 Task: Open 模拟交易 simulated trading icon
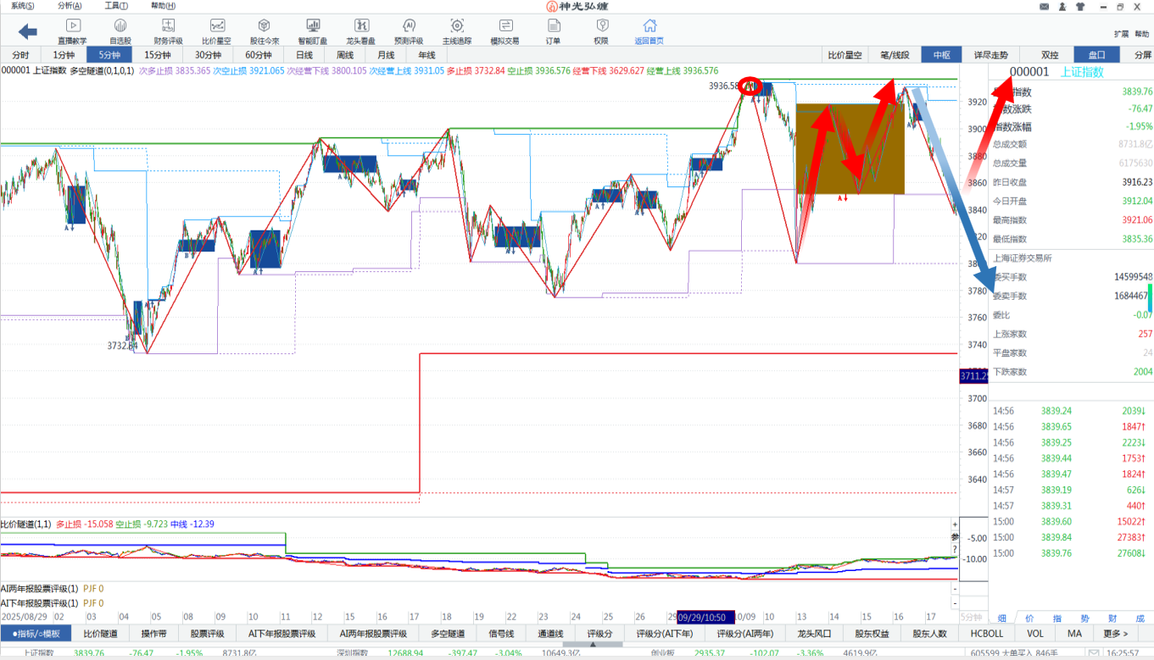pyautogui.click(x=505, y=31)
